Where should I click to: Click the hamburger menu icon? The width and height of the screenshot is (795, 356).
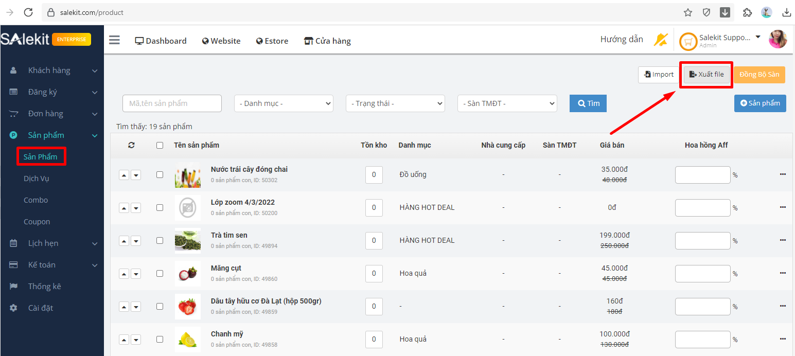(x=114, y=40)
